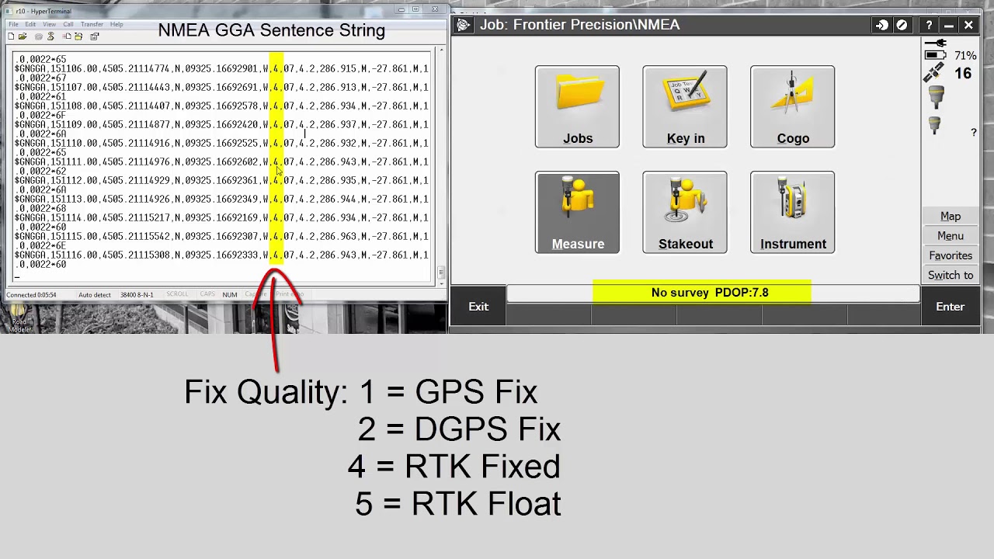
Task: Click the GGA line with time 151116.00
Action: pyautogui.click(x=221, y=255)
